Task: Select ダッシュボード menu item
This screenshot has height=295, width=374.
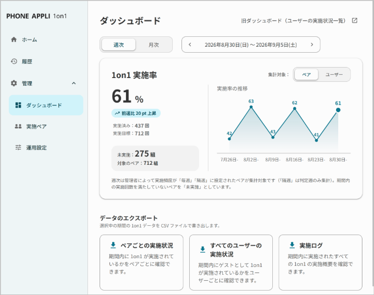Action: coord(46,105)
